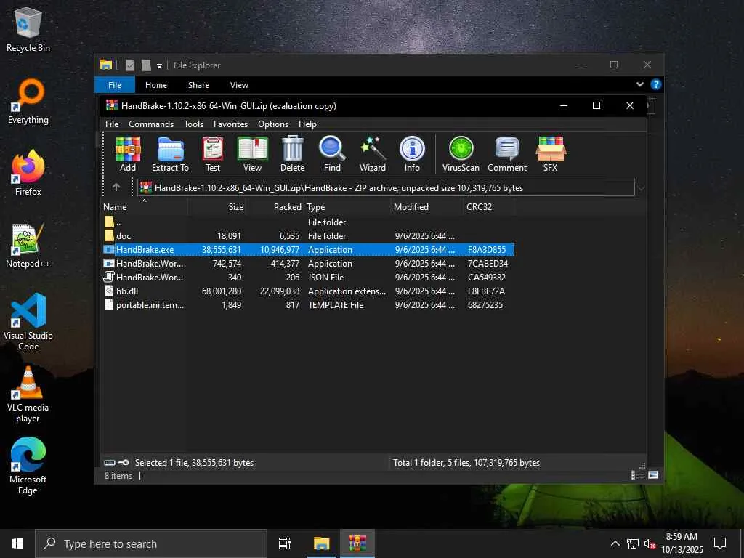Viewport: 744px width, 558px height.
Task: Open the Options menu
Action: point(273,124)
